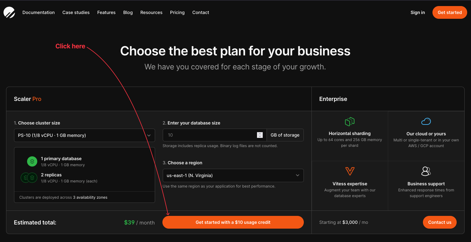Switch to the Pricing menu item
The width and height of the screenshot is (471, 242).
177,12
